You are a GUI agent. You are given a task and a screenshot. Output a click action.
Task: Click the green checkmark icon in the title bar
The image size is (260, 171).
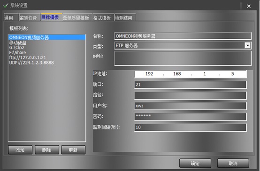(x=6, y=6)
